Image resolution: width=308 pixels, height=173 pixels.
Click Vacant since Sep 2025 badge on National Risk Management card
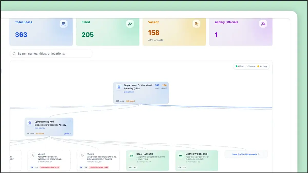(x=99, y=167)
